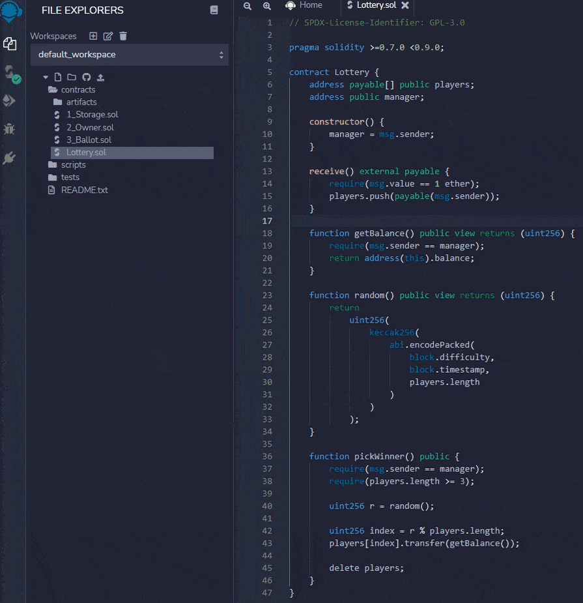The height and width of the screenshot is (603, 583).
Task: Close the Lottery.sol tab
Action: [x=405, y=5]
